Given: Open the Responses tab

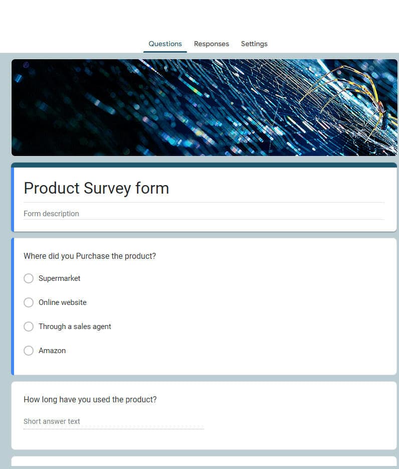Looking at the screenshot, I should (x=211, y=44).
